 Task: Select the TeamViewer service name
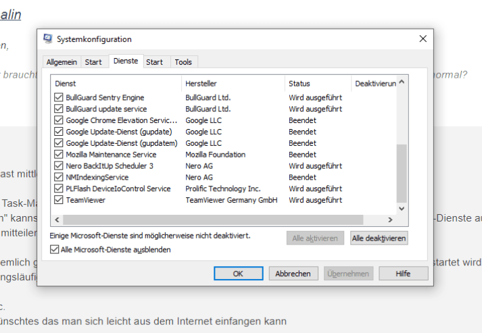click(x=85, y=200)
